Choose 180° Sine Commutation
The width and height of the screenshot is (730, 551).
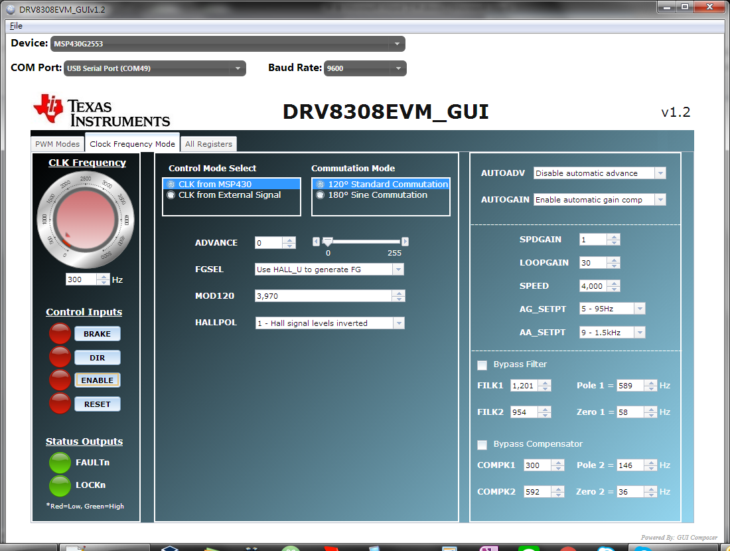[x=381, y=195]
